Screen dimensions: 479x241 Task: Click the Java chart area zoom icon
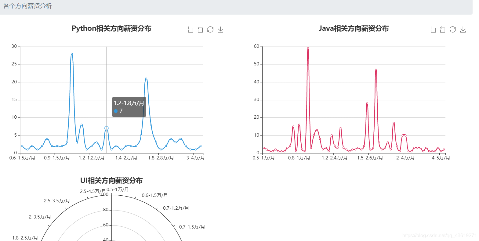click(433, 30)
